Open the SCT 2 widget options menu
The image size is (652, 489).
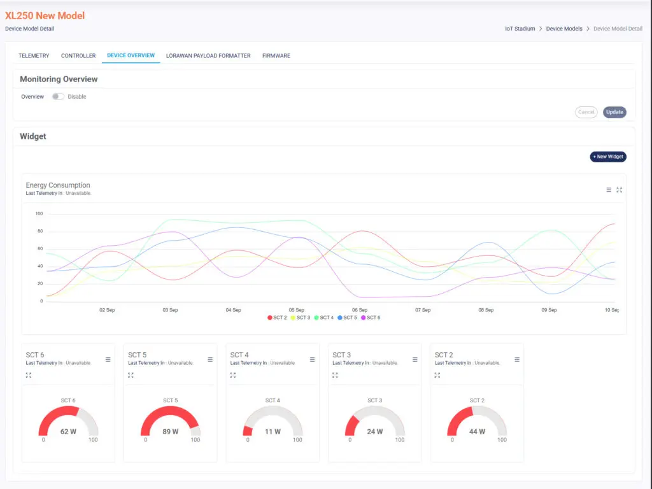click(517, 360)
